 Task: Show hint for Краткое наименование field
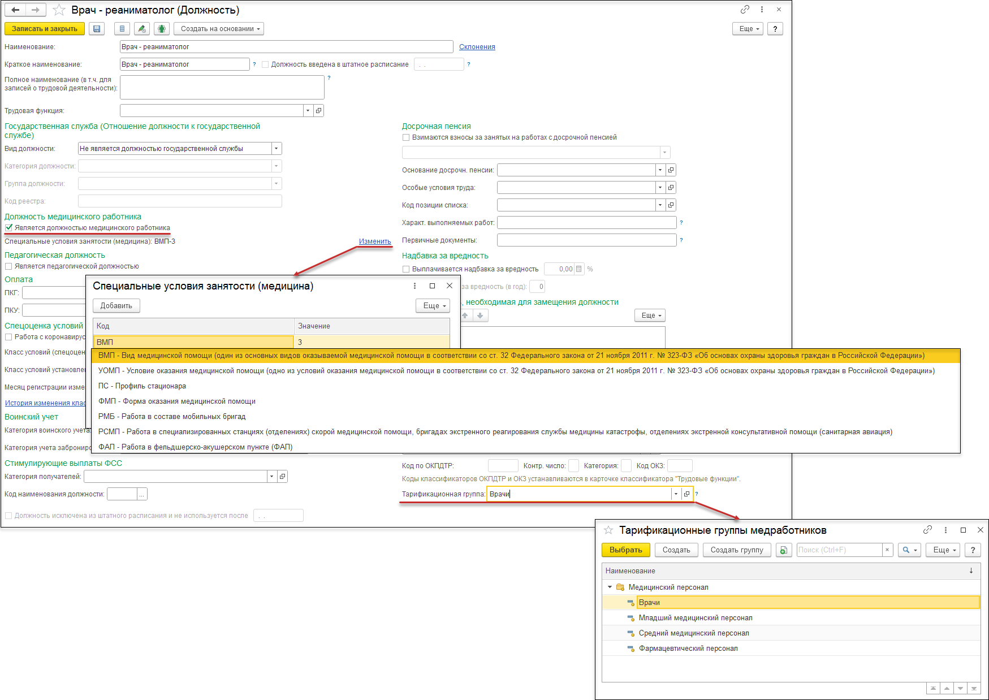point(254,64)
